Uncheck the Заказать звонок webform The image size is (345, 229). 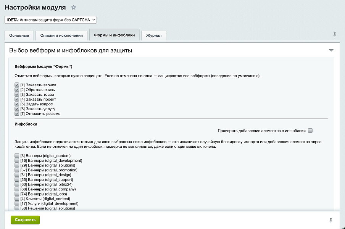(x=17, y=85)
